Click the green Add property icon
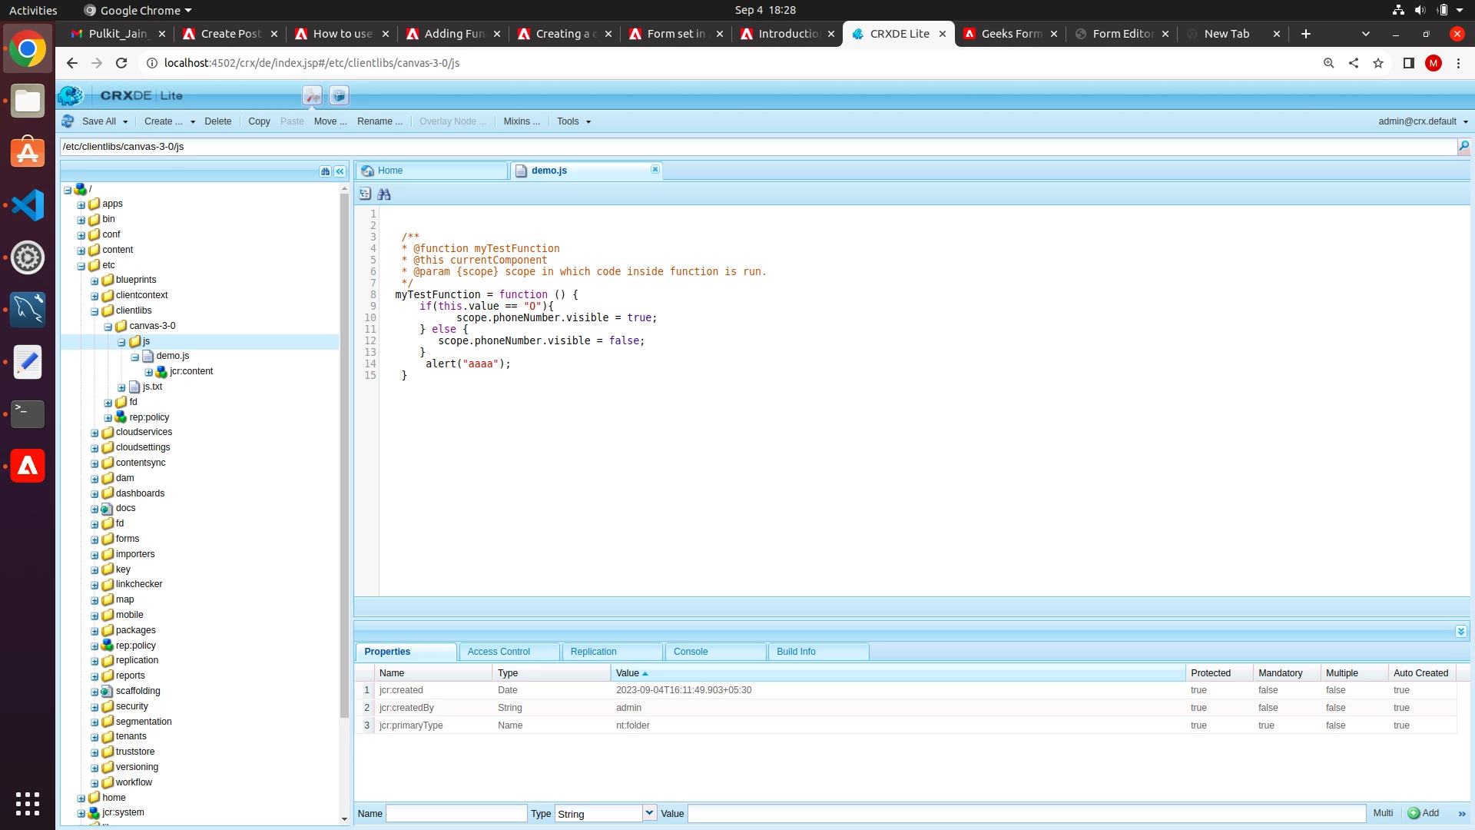Viewport: 1475px width, 830px height. (x=1414, y=813)
